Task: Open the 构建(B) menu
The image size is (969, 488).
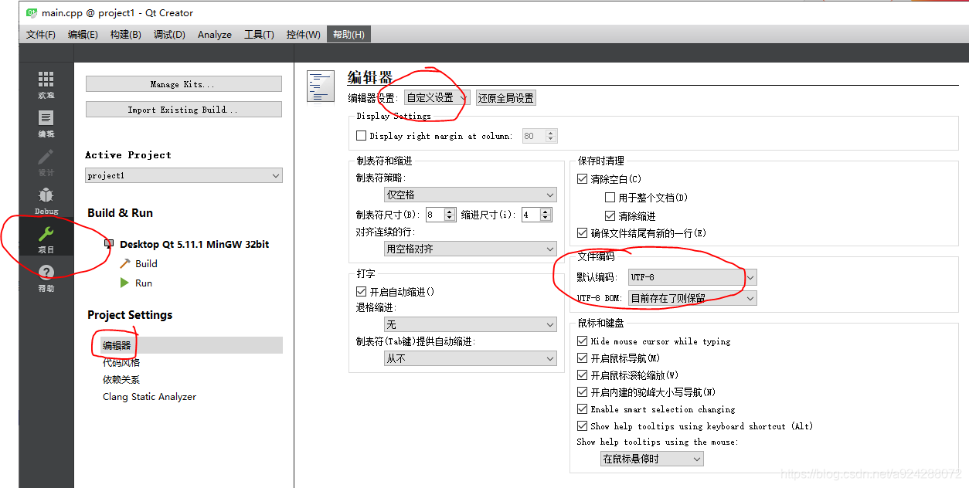Action: point(125,35)
